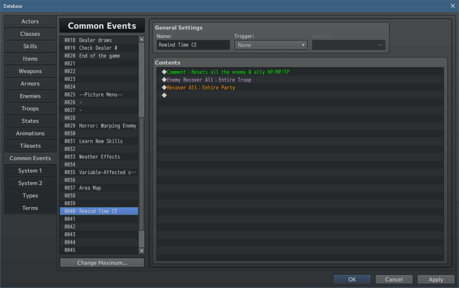Image resolution: width=459 pixels, height=288 pixels.
Task: Select event 0031 Learn New Skills
Action: (x=99, y=141)
